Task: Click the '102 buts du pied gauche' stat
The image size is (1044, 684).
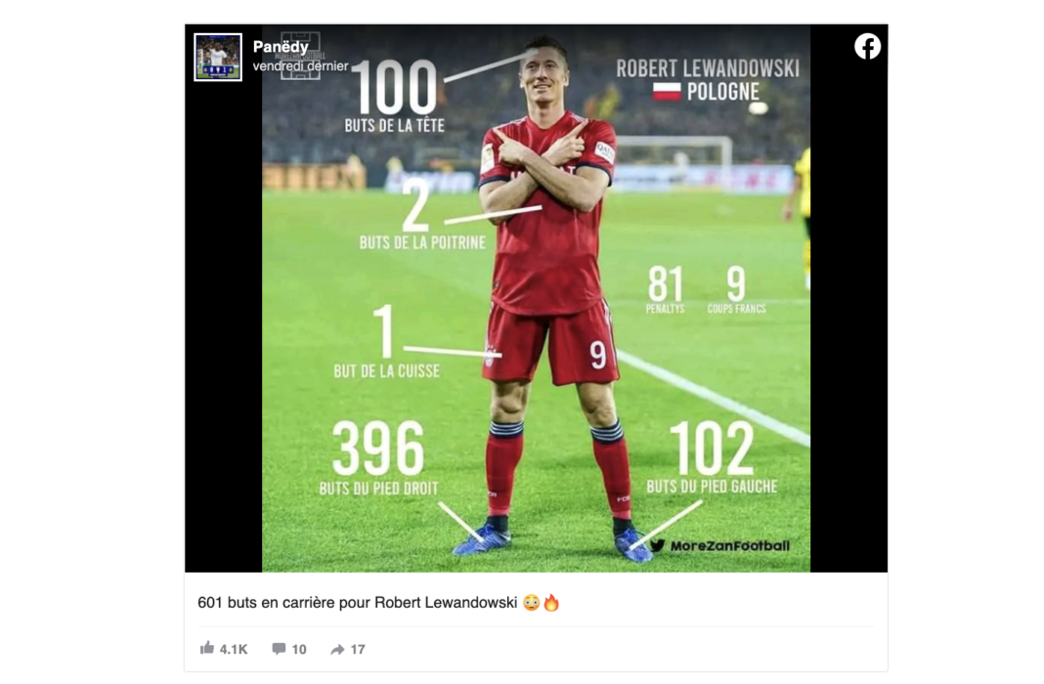Action: pyautogui.click(x=712, y=457)
